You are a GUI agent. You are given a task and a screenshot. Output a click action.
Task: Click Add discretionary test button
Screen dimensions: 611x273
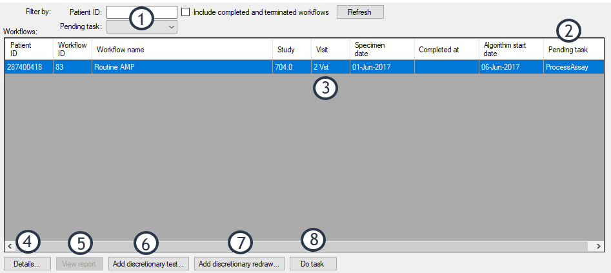pyautogui.click(x=148, y=264)
